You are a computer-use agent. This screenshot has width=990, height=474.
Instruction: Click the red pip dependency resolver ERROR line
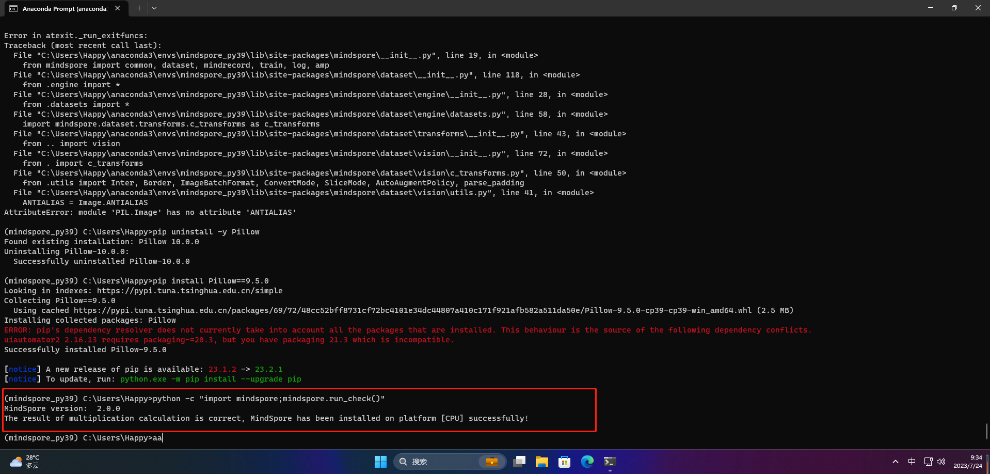pos(408,330)
